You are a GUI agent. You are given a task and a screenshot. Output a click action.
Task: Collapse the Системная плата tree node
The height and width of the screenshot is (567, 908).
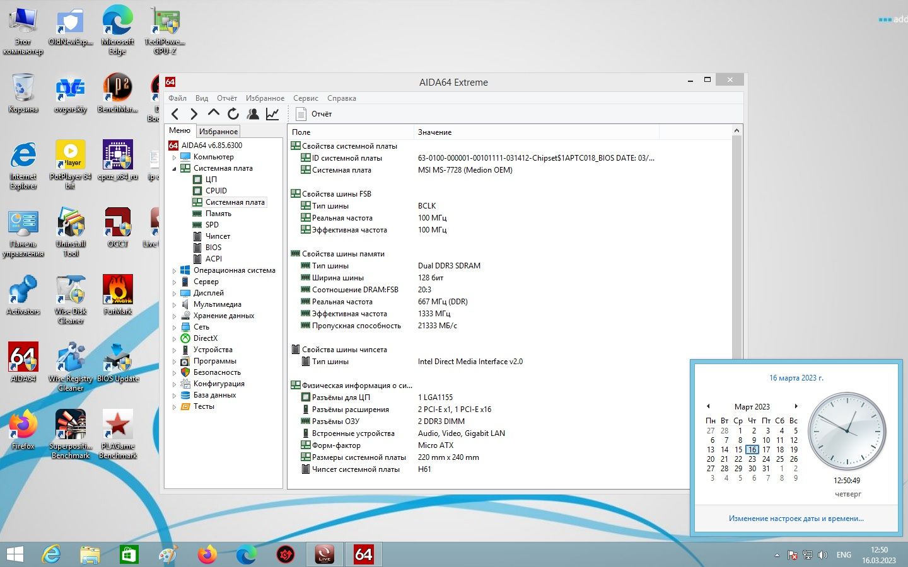[175, 169]
